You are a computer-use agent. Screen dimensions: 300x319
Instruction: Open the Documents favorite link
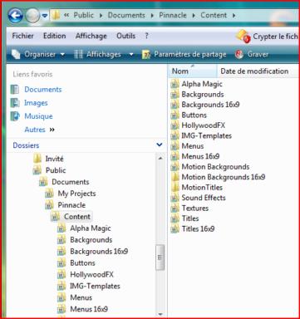[43, 90]
